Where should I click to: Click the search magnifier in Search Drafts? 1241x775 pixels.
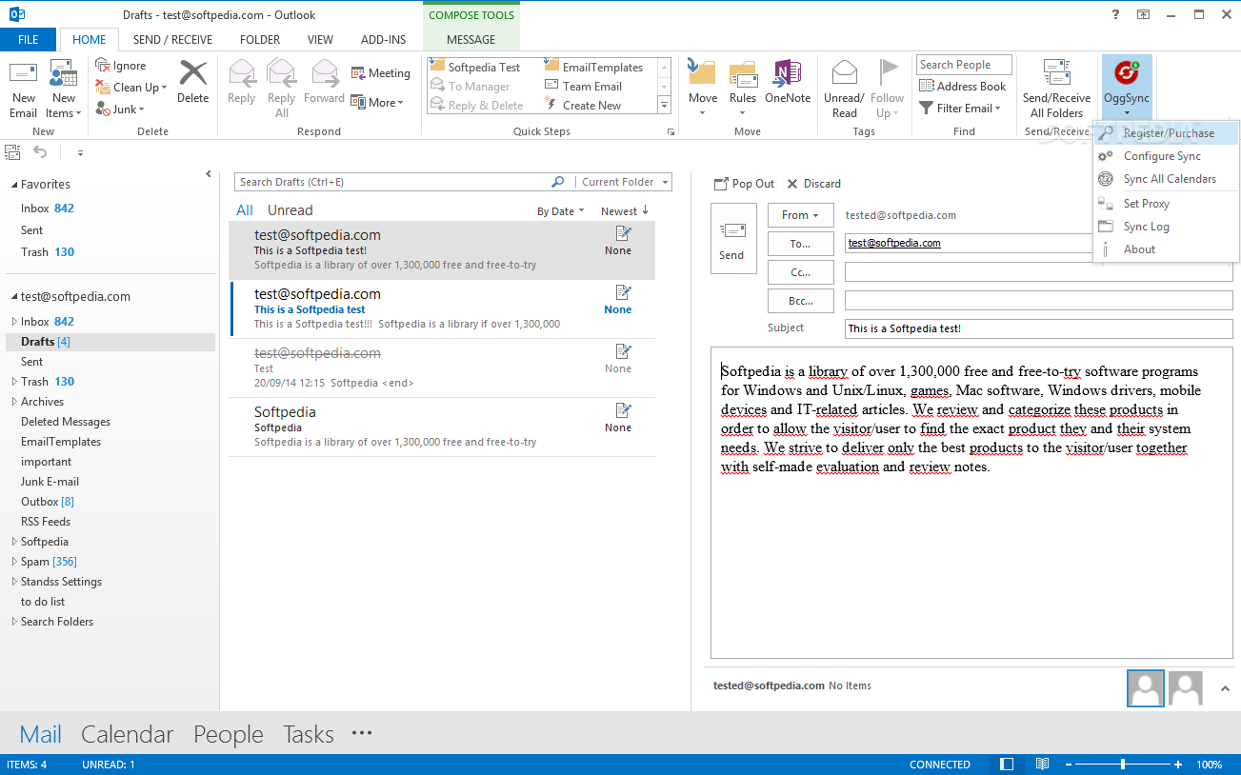coord(558,182)
